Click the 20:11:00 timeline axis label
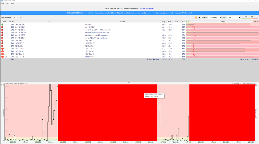 coord(176,142)
